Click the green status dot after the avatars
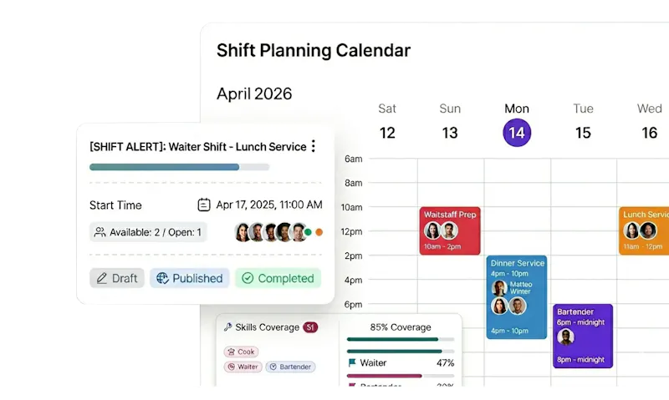669x400 pixels. point(308,232)
